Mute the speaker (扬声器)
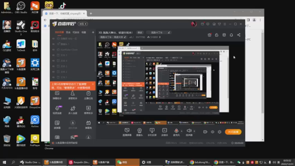 click(189, 132)
